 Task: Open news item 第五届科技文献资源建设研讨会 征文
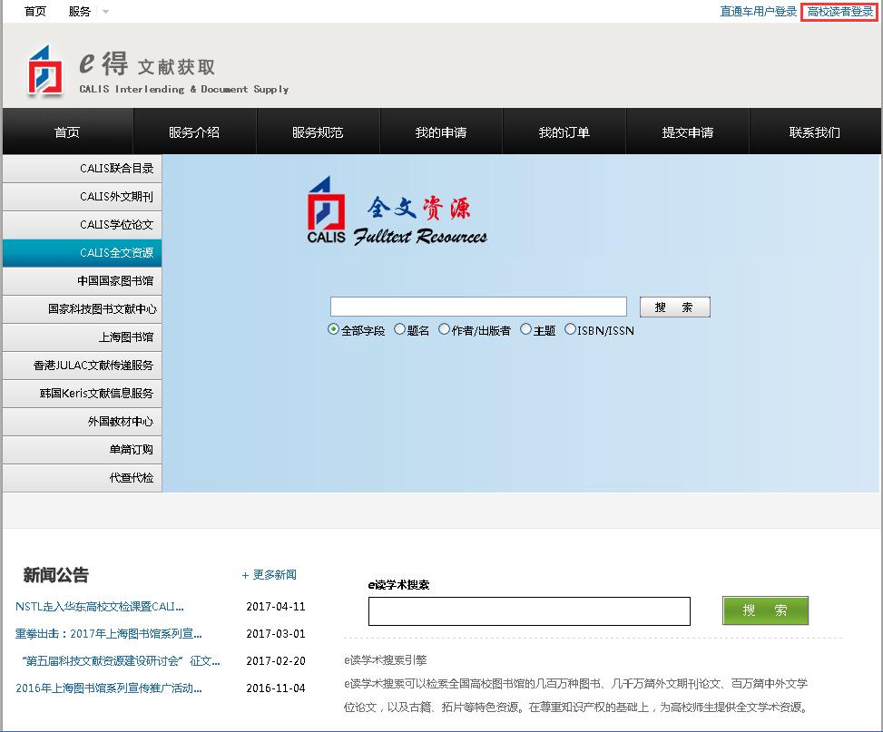point(121,660)
